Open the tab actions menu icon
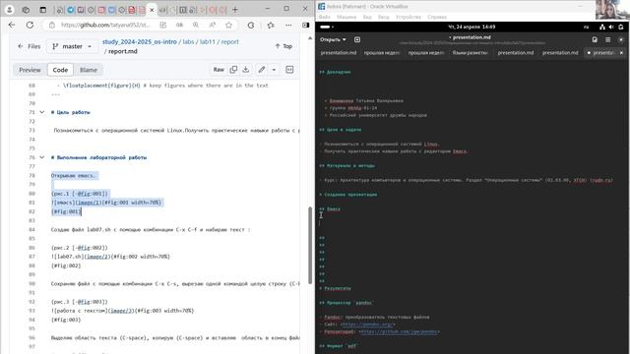The height and width of the screenshot is (354, 630). coord(42,10)
